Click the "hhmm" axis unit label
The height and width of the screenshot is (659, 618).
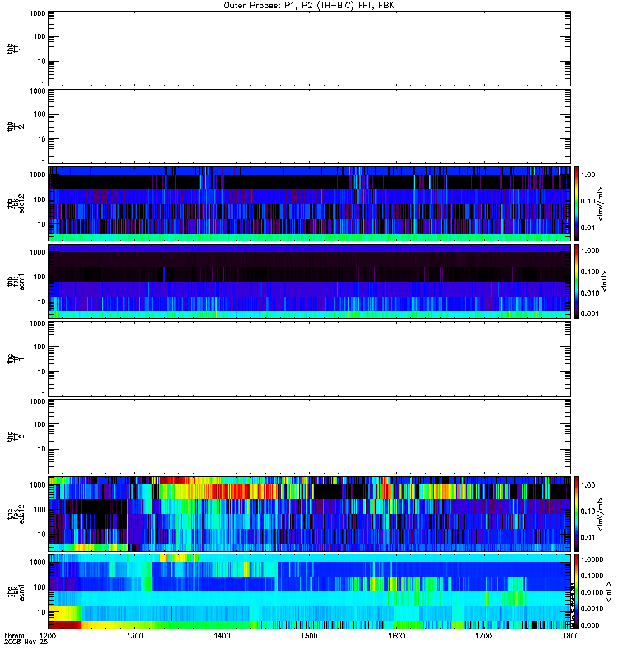click(x=14, y=636)
